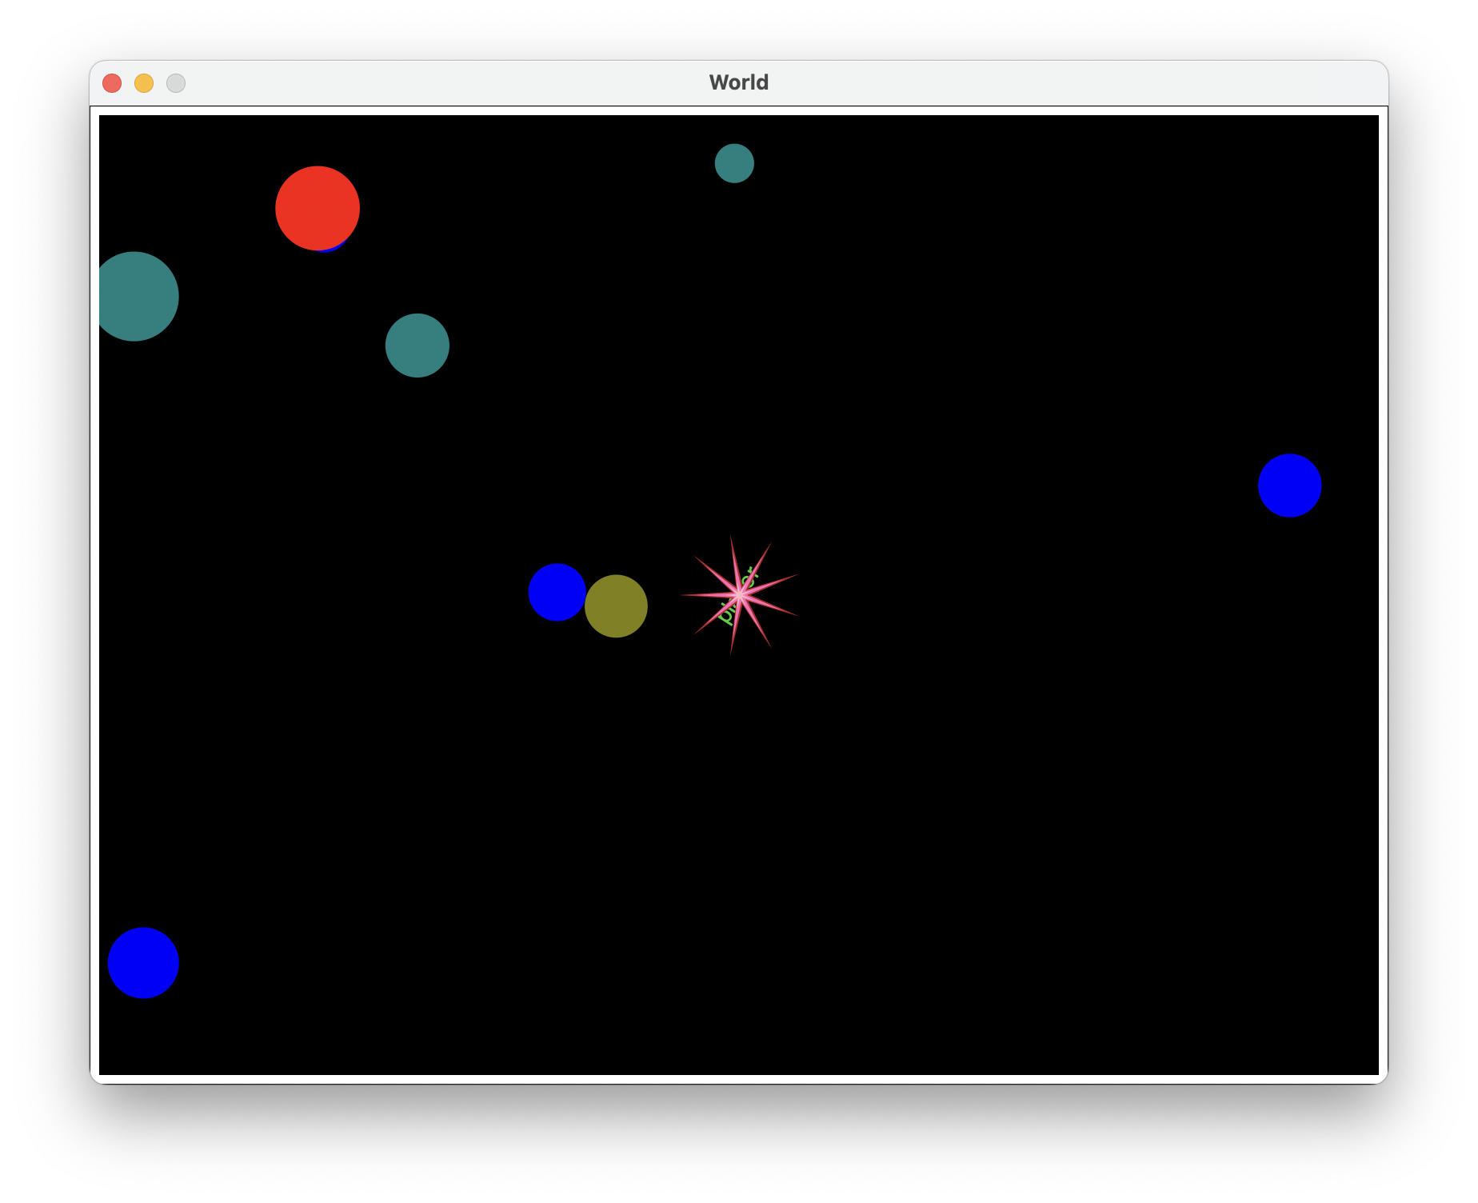Image resolution: width=1478 pixels, height=1203 pixels.
Task: Click the blue circle near the right edge
Action: click(1289, 486)
